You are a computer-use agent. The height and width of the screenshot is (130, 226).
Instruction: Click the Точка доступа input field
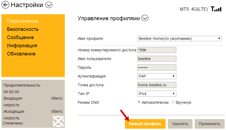(x=157, y=85)
